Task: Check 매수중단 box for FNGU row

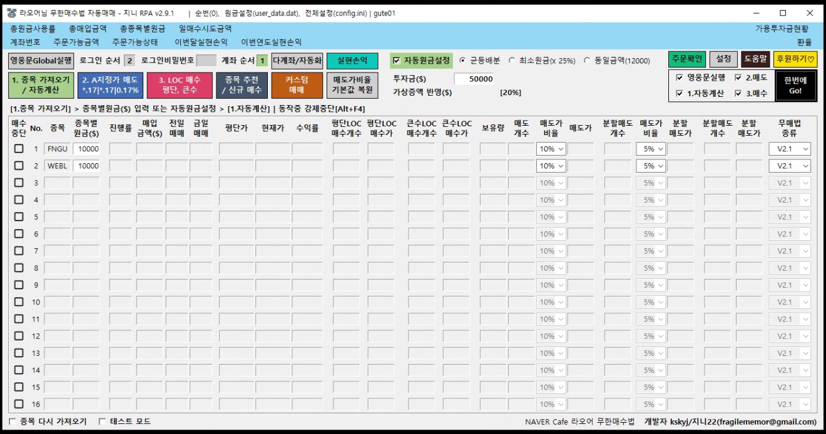Action: click(x=19, y=149)
